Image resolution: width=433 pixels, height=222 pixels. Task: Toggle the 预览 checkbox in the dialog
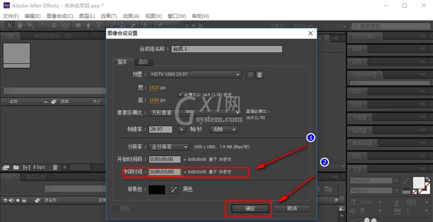[x=116, y=209]
